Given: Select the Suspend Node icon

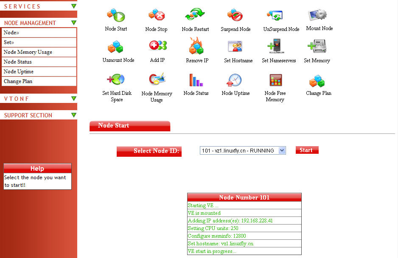Looking at the screenshot, I should (235, 16).
